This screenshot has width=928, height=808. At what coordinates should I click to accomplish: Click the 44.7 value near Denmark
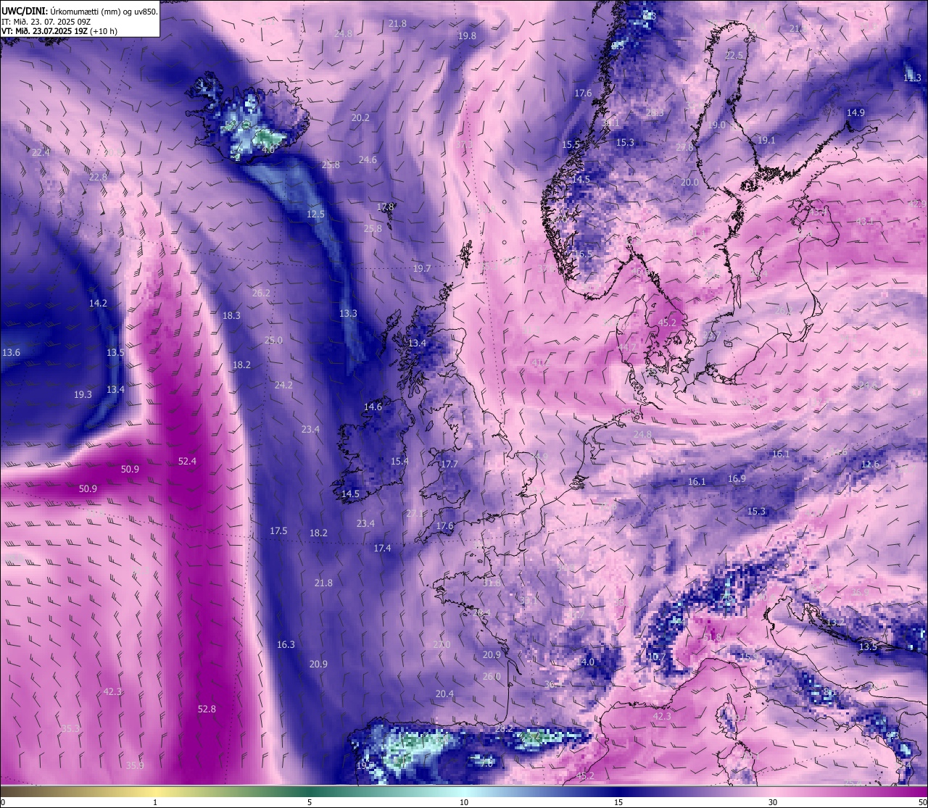627,347
